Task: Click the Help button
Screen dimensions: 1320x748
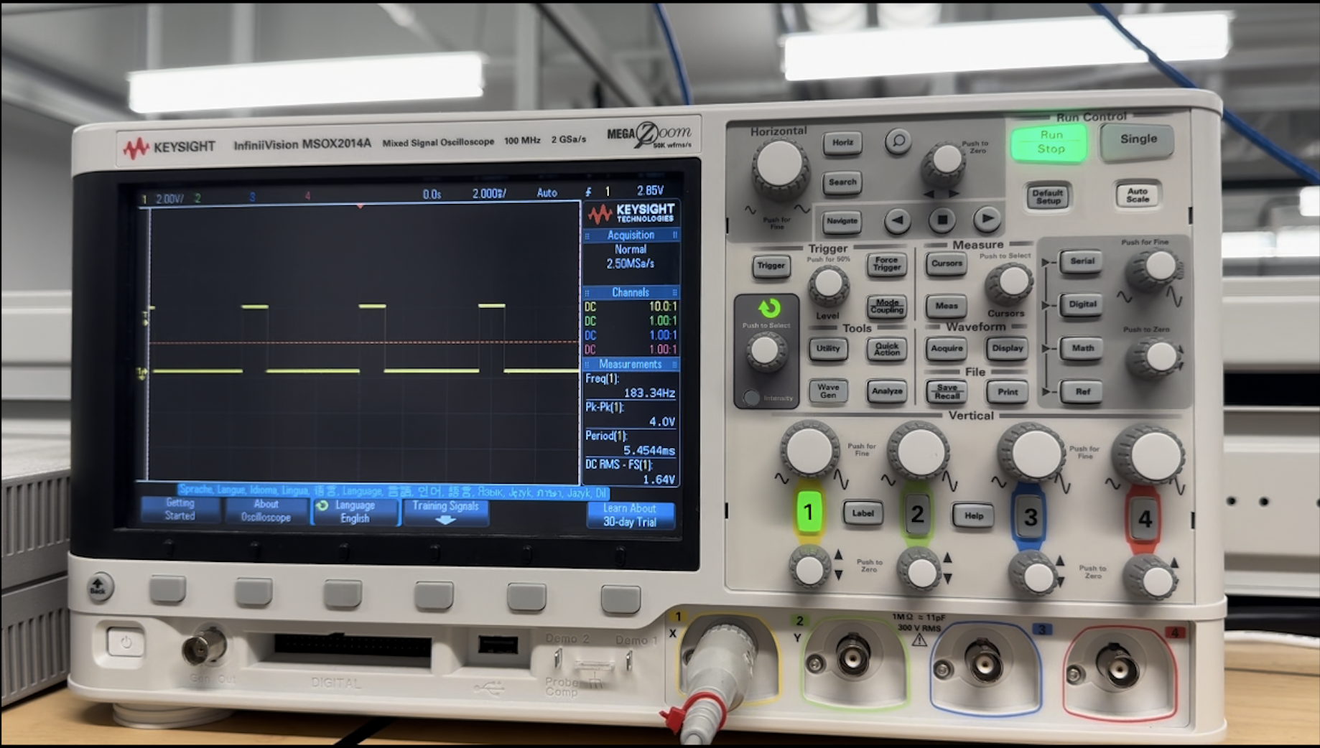Action: tap(973, 515)
